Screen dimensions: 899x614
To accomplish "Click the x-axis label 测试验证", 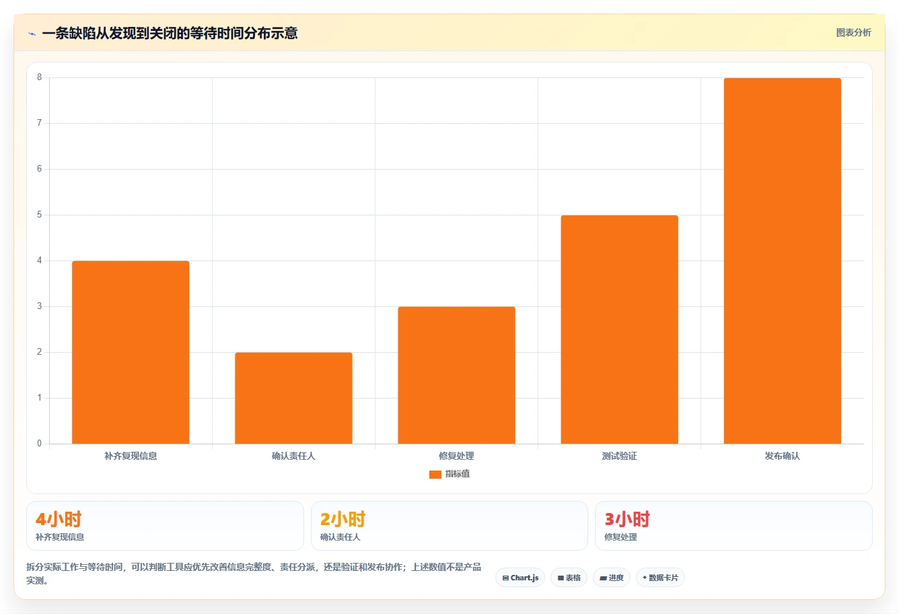I will pos(619,456).
